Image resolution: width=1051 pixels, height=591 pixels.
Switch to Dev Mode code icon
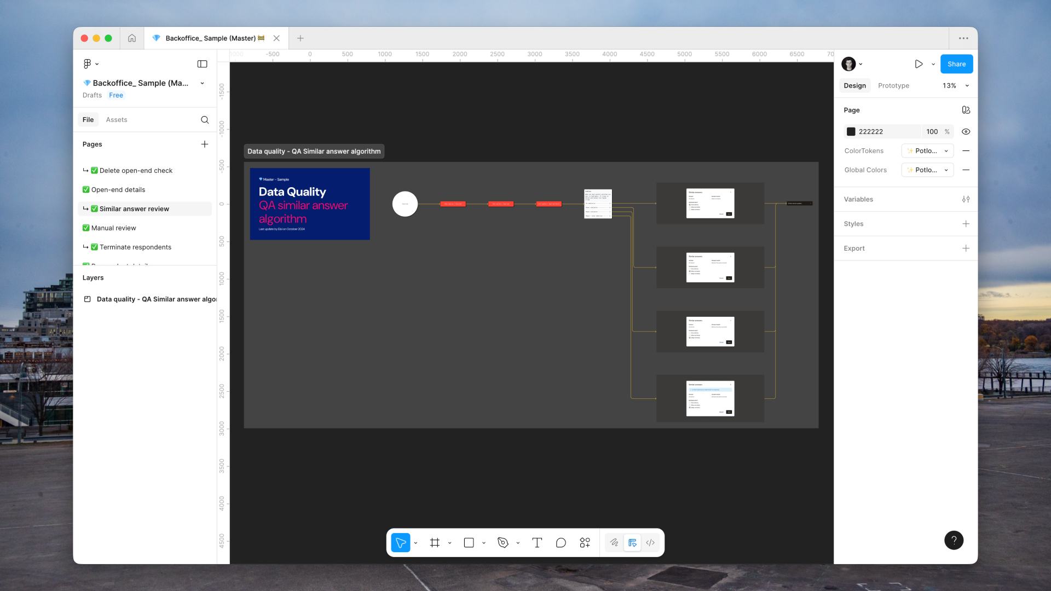pyautogui.click(x=650, y=542)
